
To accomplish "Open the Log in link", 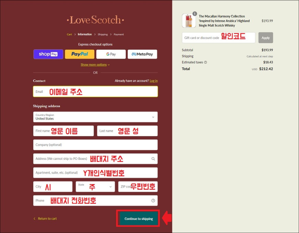I will 154,81.
